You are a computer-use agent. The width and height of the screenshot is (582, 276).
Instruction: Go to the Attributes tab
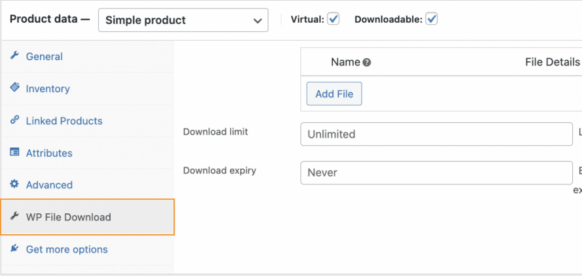(x=49, y=152)
